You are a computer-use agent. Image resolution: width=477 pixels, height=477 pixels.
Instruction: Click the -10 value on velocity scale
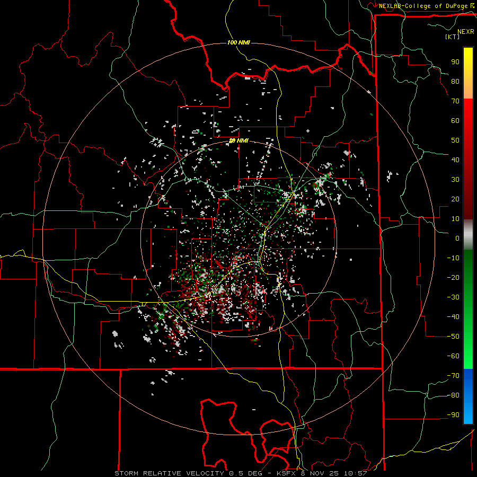(x=453, y=258)
